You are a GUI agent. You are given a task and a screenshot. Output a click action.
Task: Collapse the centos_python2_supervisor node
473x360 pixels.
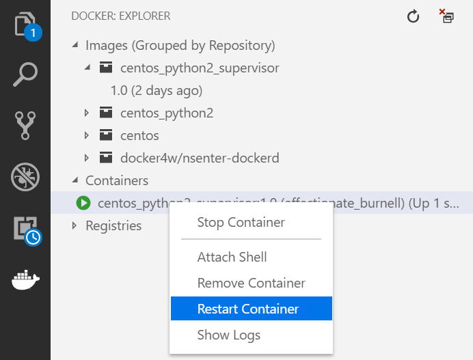87,68
